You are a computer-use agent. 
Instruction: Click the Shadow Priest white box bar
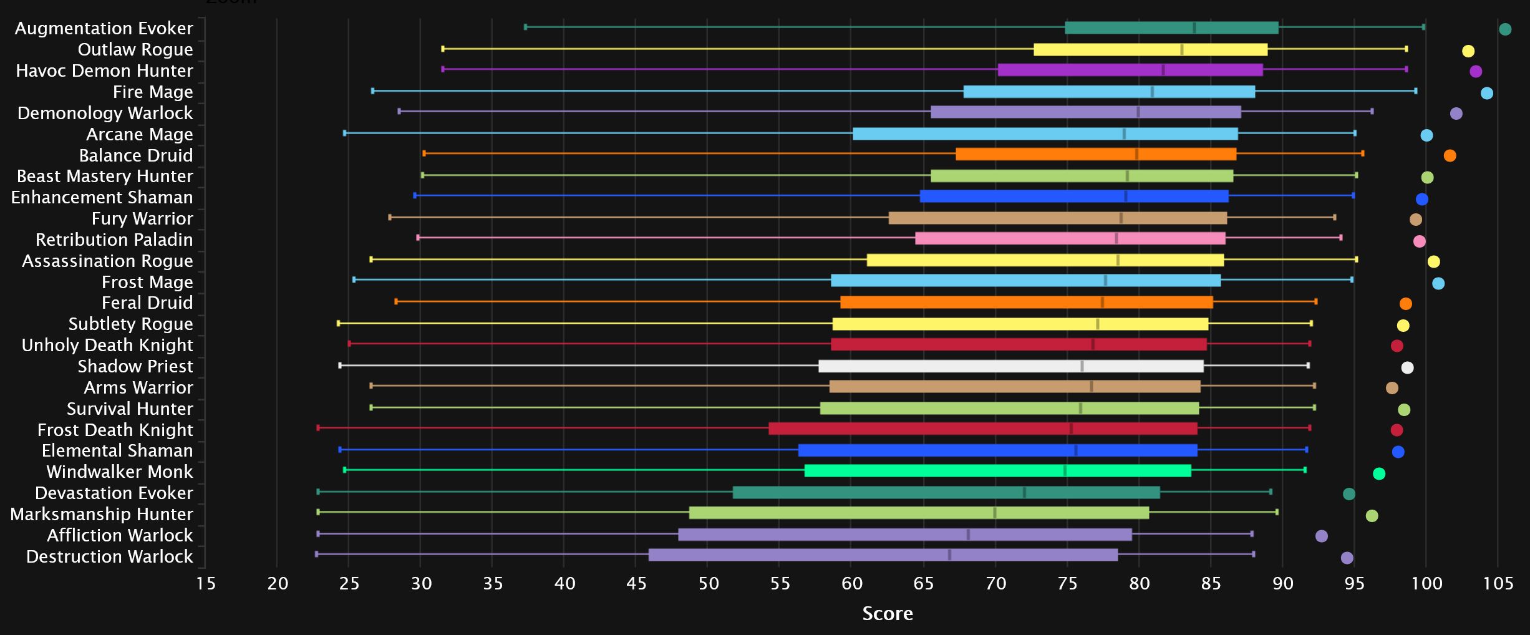[x=1011, y=367]
